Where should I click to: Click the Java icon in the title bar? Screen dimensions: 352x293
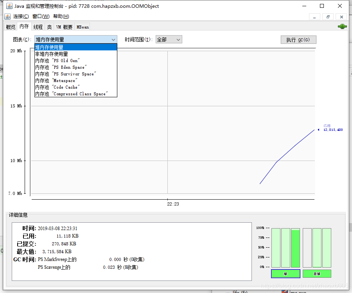click(x=9, y=6)
